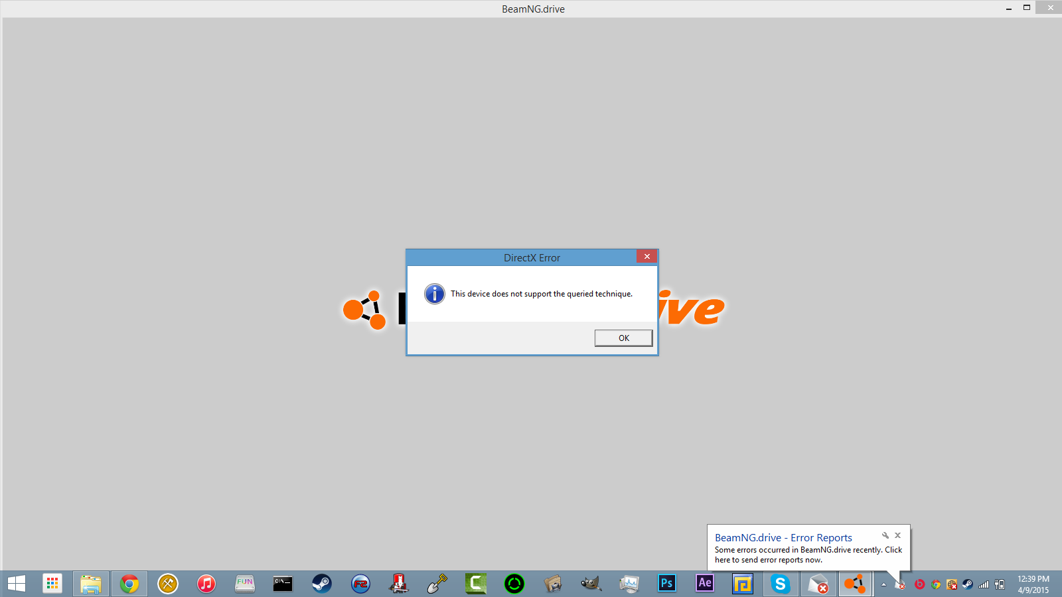Open the Windows Start button

(16, 584)
